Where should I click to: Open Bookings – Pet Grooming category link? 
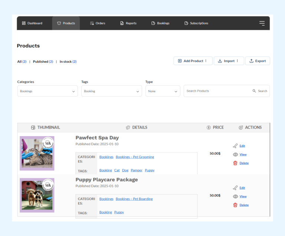pos(135,157)
